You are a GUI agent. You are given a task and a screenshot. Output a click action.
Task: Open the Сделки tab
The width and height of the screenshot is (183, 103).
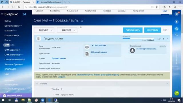[39, 11]
